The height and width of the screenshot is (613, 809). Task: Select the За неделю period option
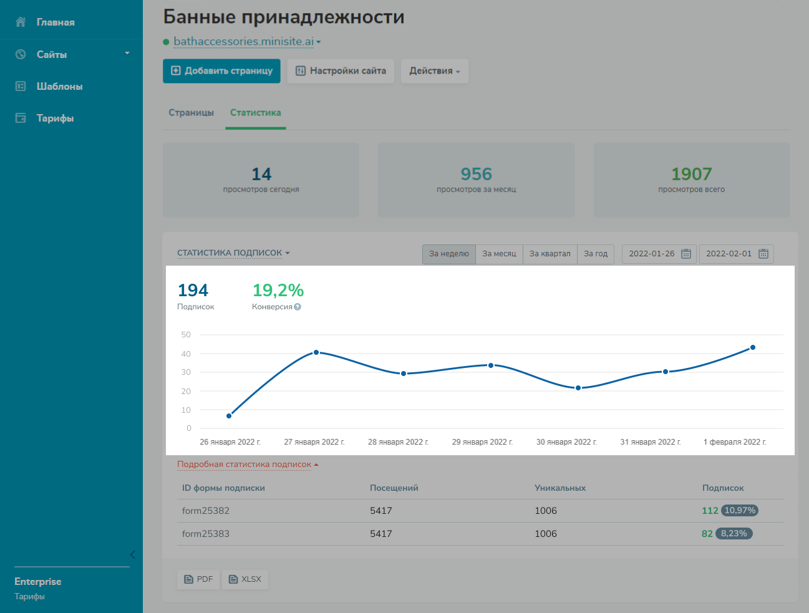[448, 254]
